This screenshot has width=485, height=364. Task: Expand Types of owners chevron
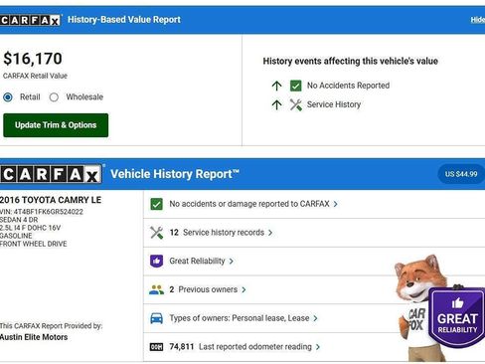(x=315, y=318)
